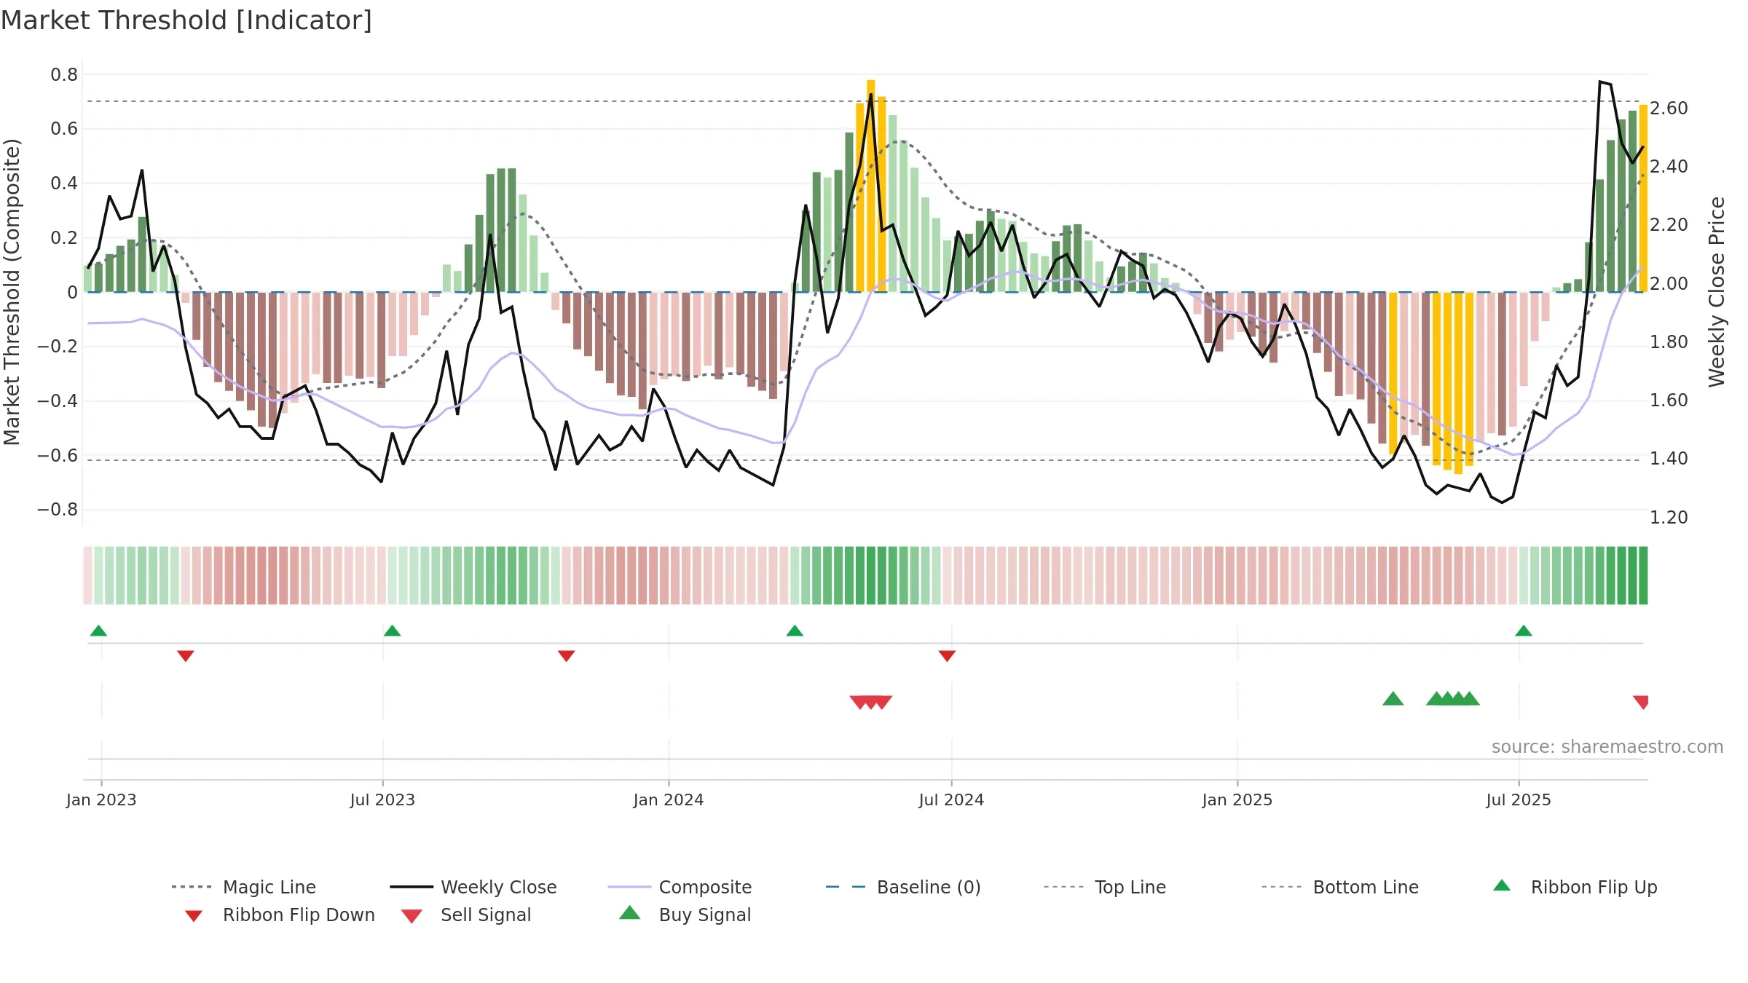The width and height of the screenshot is (1748, 983).
Task: Click the −0.8 left axis tick label
Action: 58,510
